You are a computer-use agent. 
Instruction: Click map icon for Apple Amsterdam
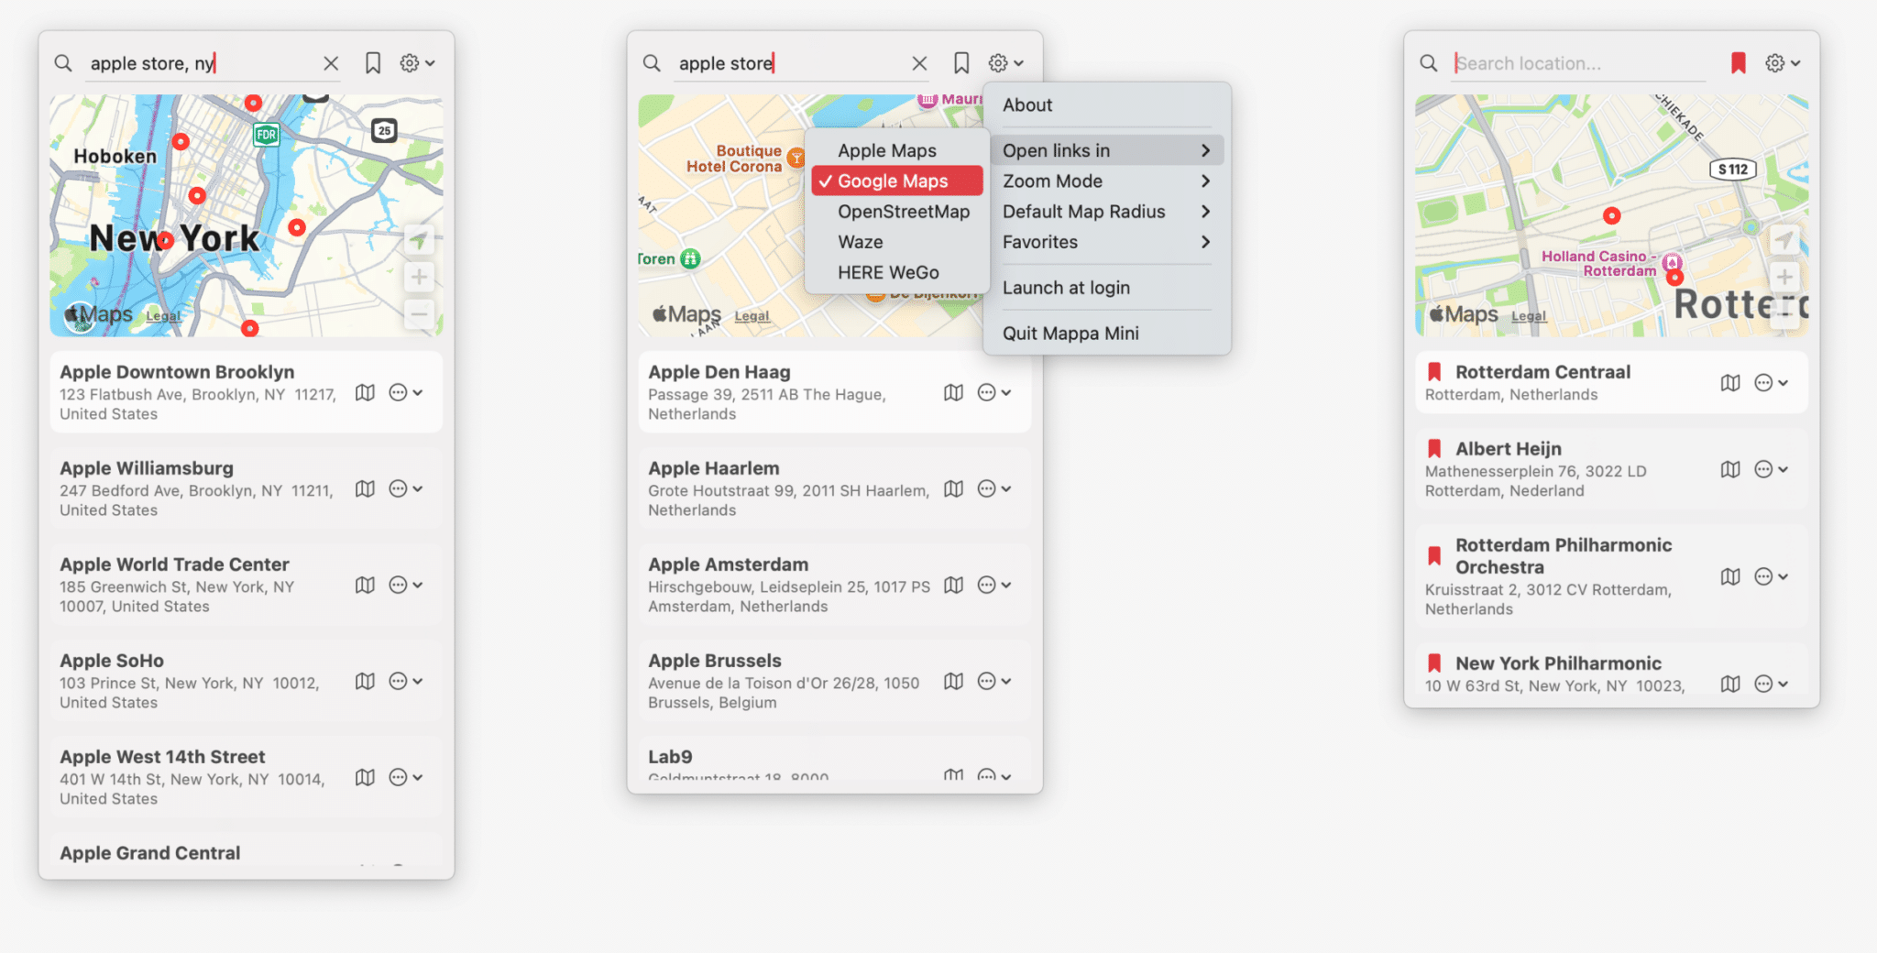coord(953,585)
